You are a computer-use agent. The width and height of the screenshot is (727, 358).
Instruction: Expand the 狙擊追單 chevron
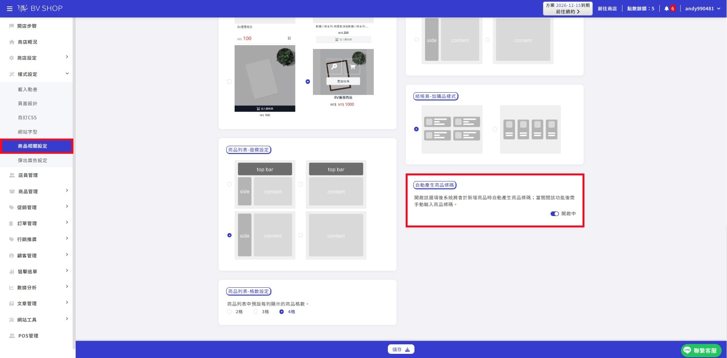[x=67, y=271]
